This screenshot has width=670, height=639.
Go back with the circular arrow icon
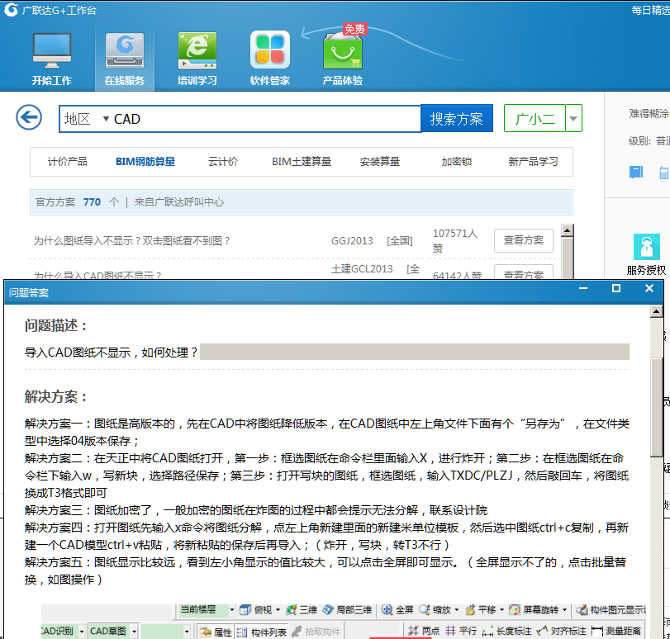pyautogui.click(x=29, y=117)
